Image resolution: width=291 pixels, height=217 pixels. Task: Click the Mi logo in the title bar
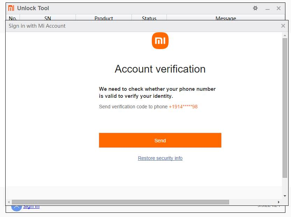point(11,8)
